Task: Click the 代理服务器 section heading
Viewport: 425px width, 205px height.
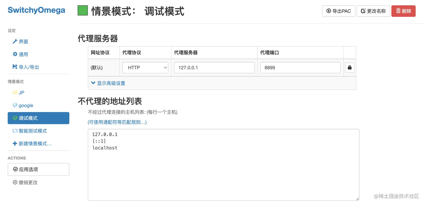Action: [x=98, y=38]
